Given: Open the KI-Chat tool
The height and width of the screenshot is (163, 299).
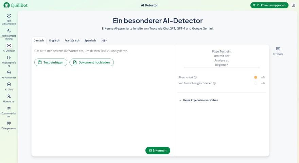Looking at the screenshot, I should (9, 87).
